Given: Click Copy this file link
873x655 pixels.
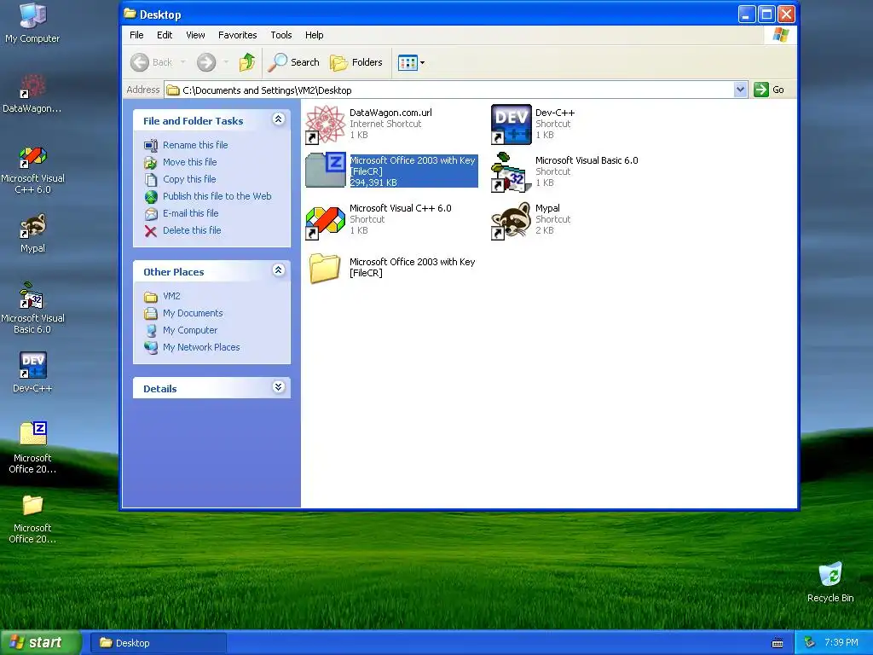Looking at the screenshot, I should [189, 179].
